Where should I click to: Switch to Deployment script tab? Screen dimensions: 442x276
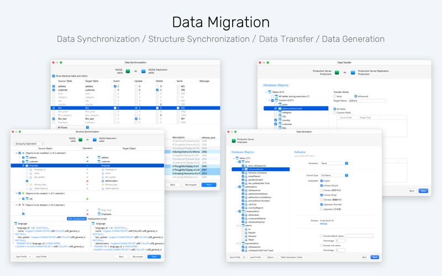click(x=97, y=219)
